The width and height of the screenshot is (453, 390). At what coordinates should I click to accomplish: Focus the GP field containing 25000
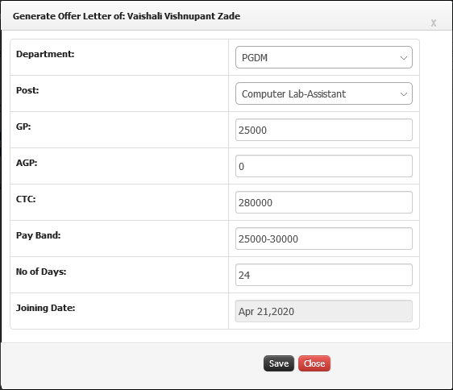(x=324, y=130)
